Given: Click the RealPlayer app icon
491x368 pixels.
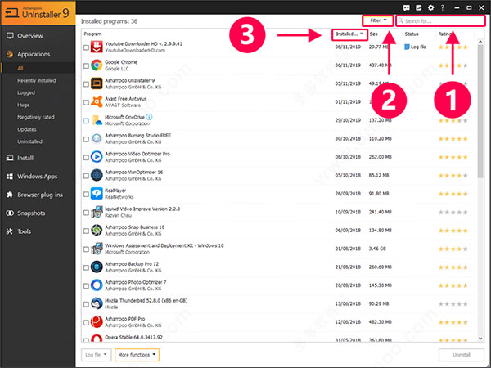Looking at the screenshot, I should pyautogui.click(x=97, y=193).
